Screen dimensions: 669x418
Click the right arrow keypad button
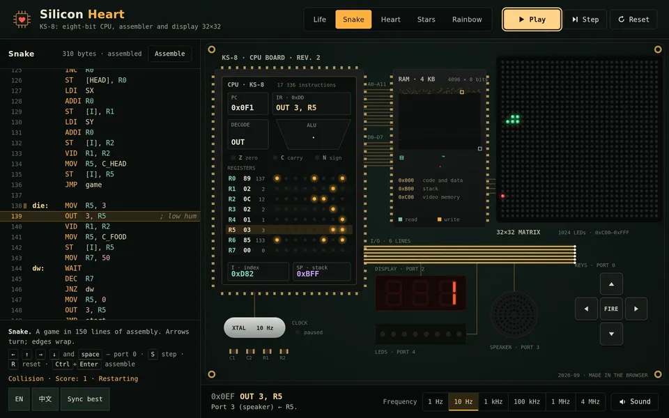pos(636,309)
